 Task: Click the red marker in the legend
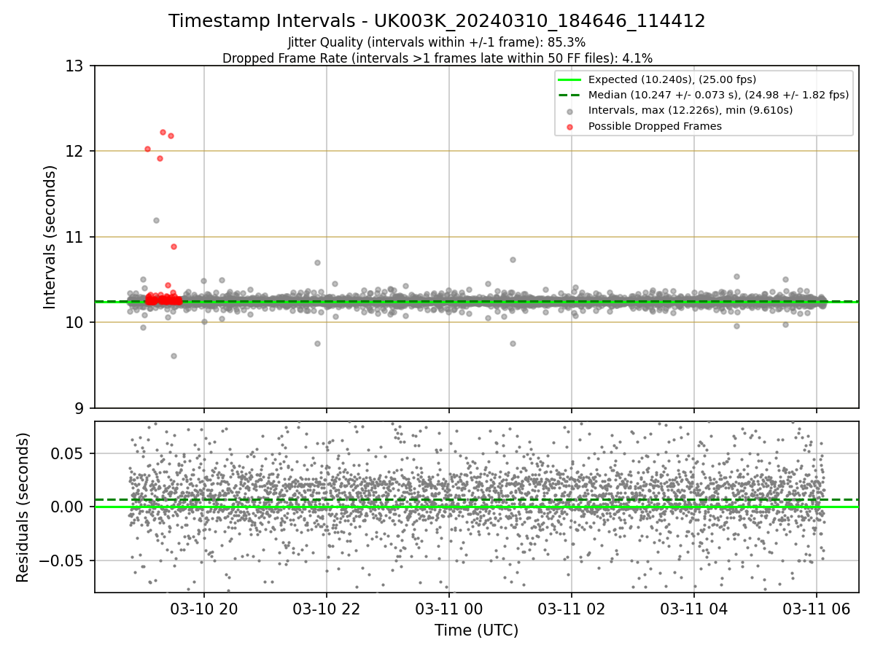pos(569,127)
